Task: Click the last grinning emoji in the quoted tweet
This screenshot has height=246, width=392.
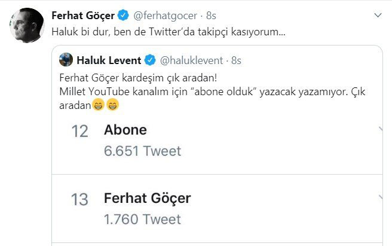Action: pyautogui.click(x=112, y=107)
